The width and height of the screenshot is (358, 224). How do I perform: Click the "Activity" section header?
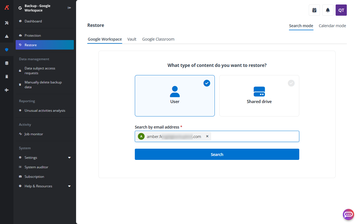pos(25,125)
